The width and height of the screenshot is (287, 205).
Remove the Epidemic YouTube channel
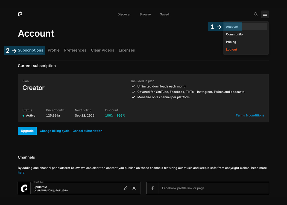point(134,188)
